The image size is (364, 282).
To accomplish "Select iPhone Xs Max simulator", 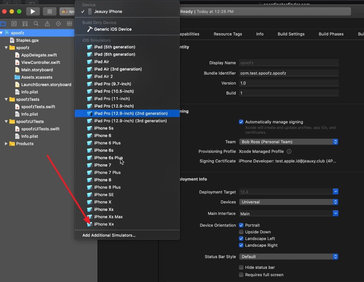I will click(x=127, y=217).
